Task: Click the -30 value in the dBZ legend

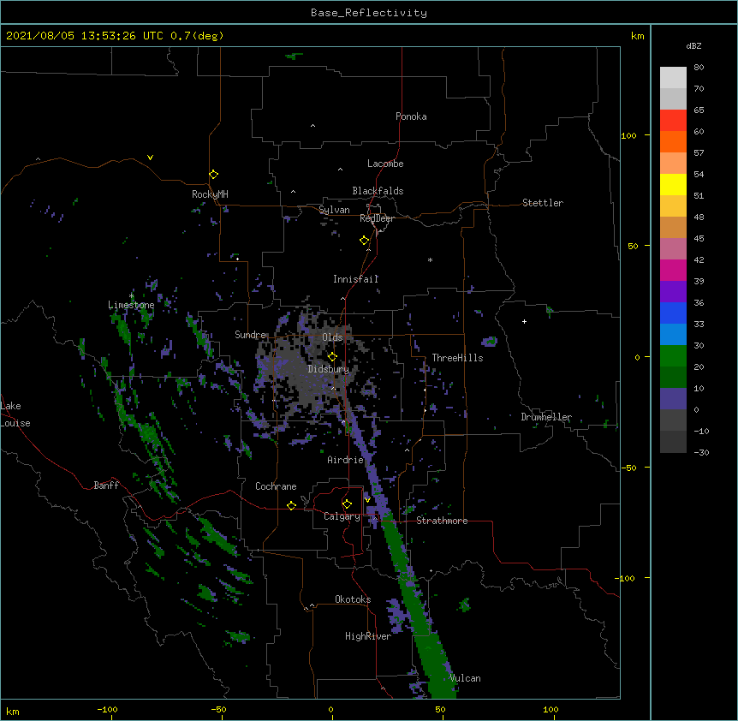Action: [701, 452]
